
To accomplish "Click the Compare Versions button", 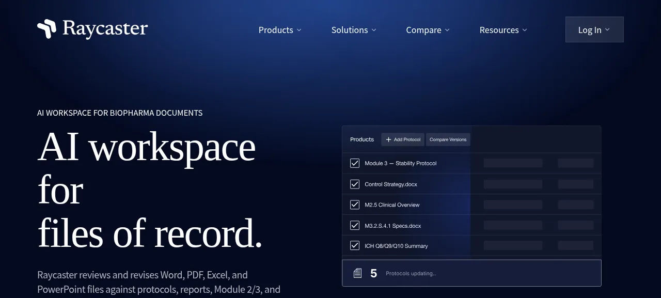I will [448, 139].
